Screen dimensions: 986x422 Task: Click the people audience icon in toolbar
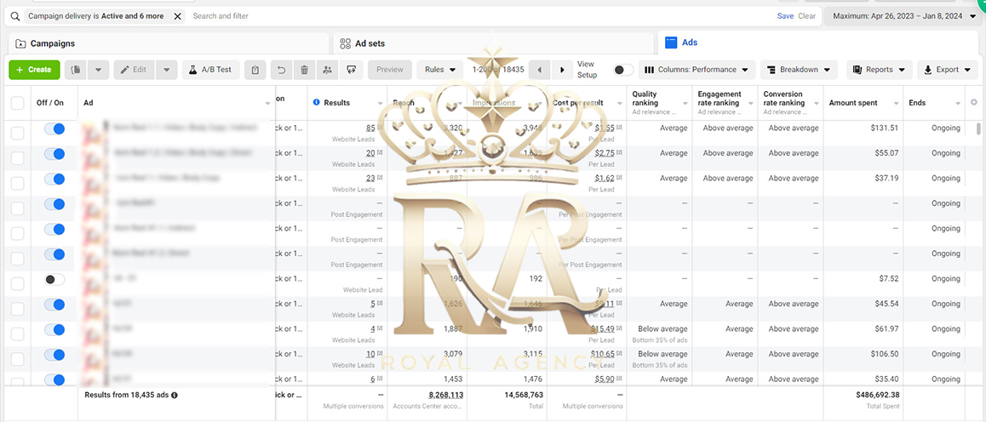327,70
